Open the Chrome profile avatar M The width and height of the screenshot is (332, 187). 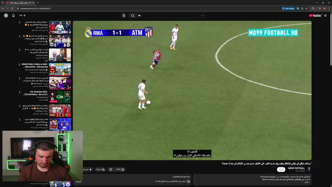pos(324,8)
